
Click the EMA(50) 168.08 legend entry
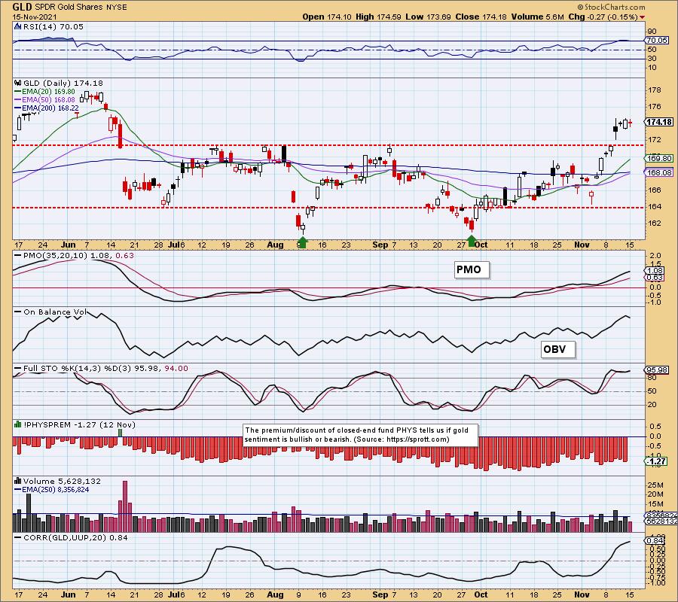44,100
